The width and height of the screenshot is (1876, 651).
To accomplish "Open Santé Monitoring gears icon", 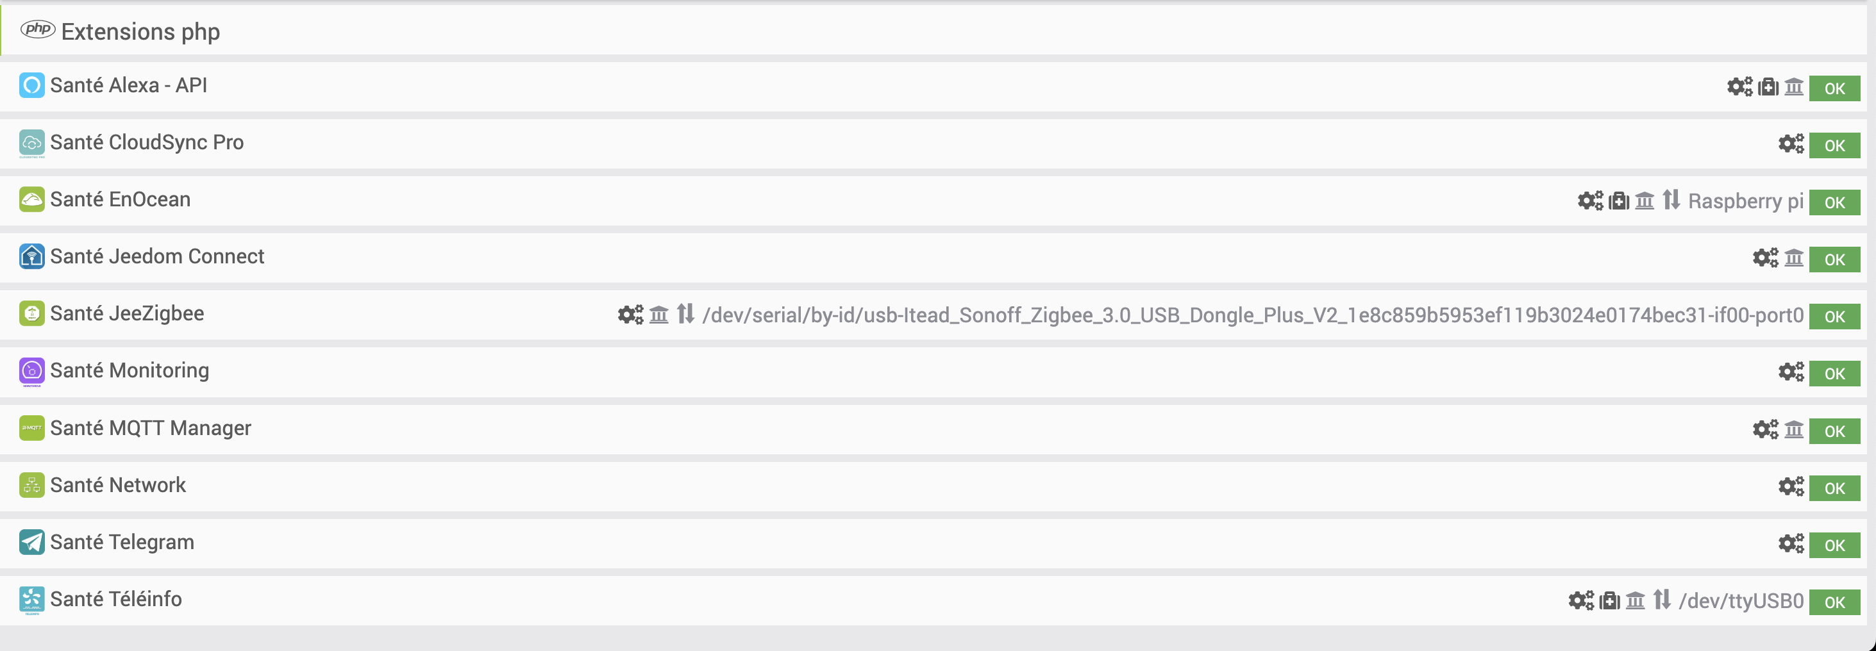I will 1791,372.
